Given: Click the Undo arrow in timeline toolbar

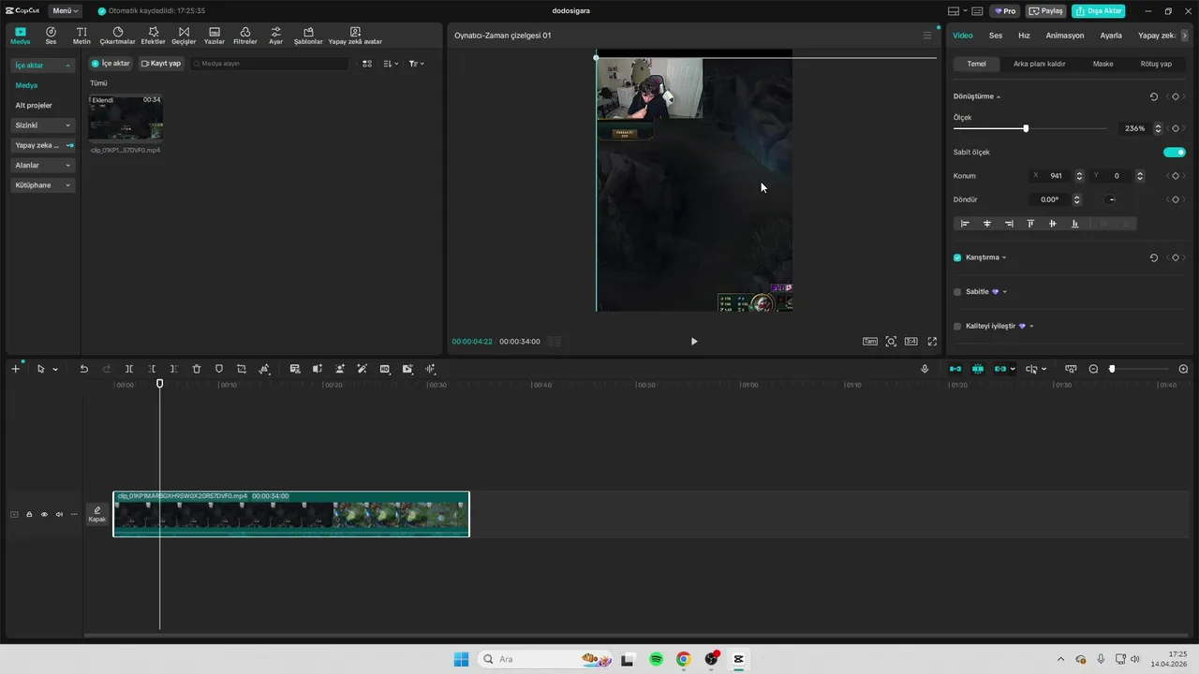Looking at the screenshot, I should point(83,369).
